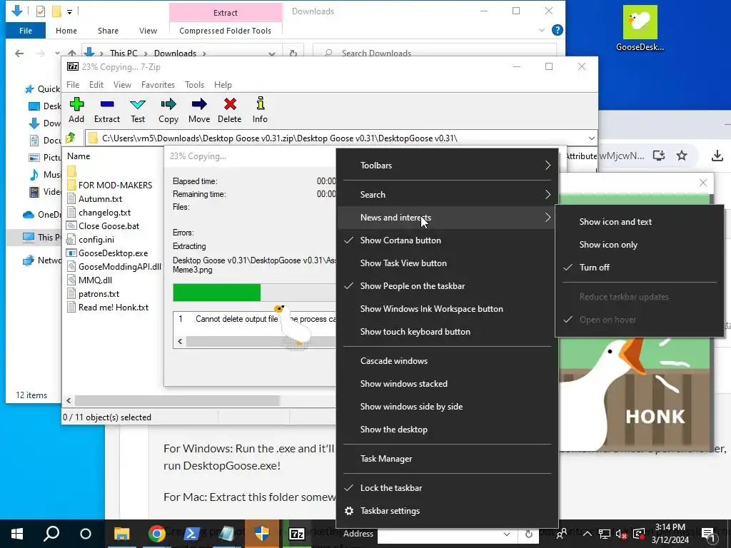This screenshot has width=731, height=548.
Task: Switch to Explorer Compressed Folder Tools tab
Action: [x=225, y=30]
